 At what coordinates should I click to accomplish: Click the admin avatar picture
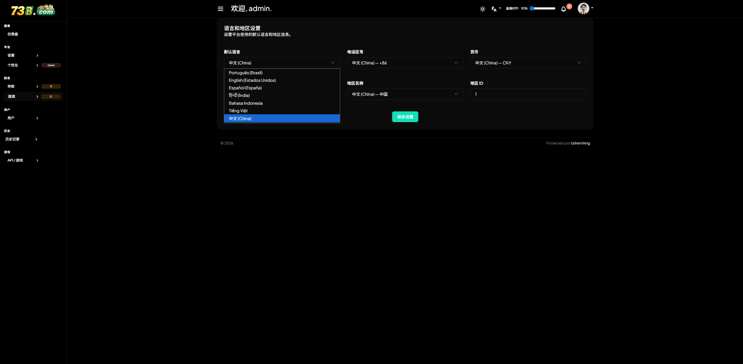(583, 8)
